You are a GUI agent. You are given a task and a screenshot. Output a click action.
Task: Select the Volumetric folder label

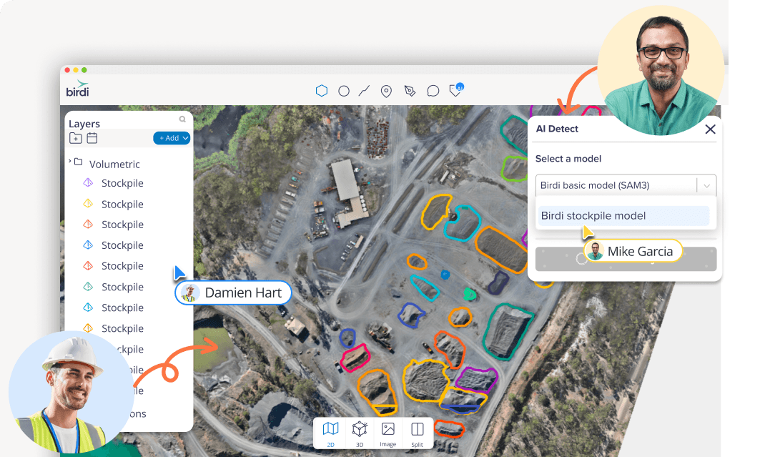tap(114, 164)
